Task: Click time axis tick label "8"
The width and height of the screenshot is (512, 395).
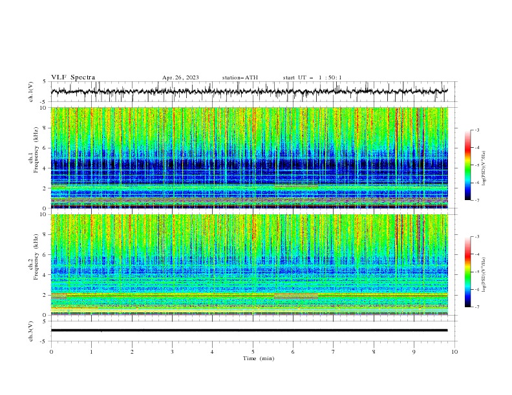Action: [374, 352]
